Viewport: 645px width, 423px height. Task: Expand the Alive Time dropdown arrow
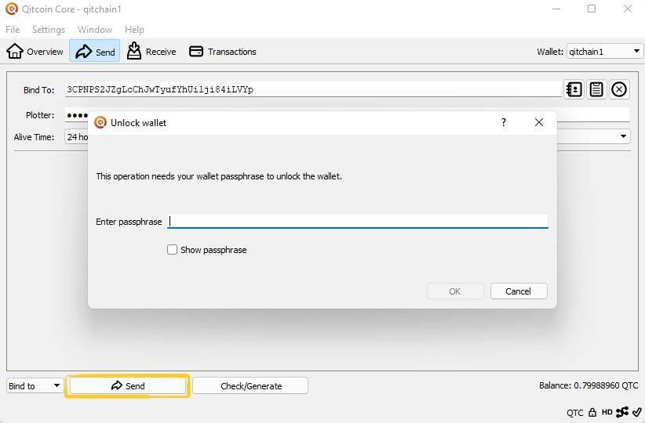623,136
